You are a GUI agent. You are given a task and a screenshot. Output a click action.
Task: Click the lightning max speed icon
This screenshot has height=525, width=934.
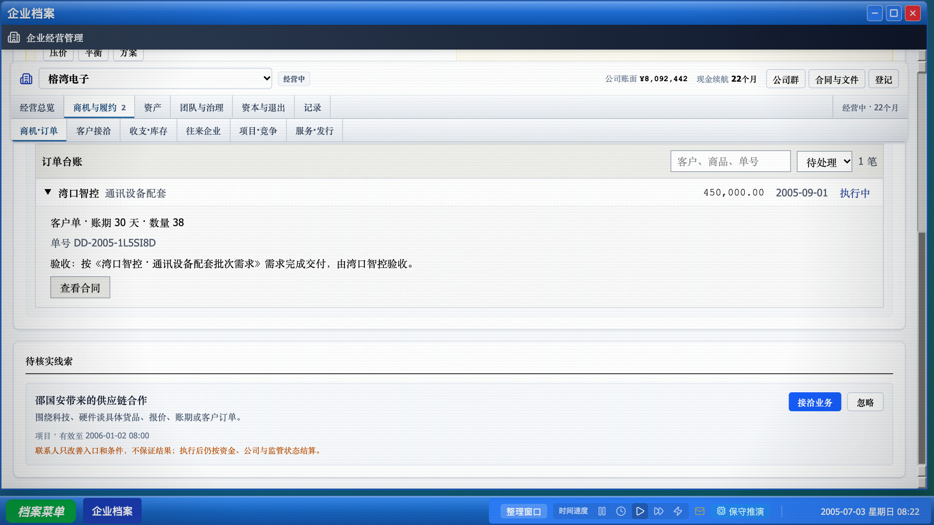(x=678, y=511)
